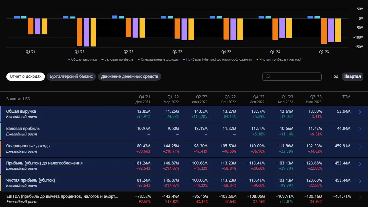Viewport: 368px width, 207px height.
Task: Click the Q4 '22 chart axis label
Action: pos(226,52)
